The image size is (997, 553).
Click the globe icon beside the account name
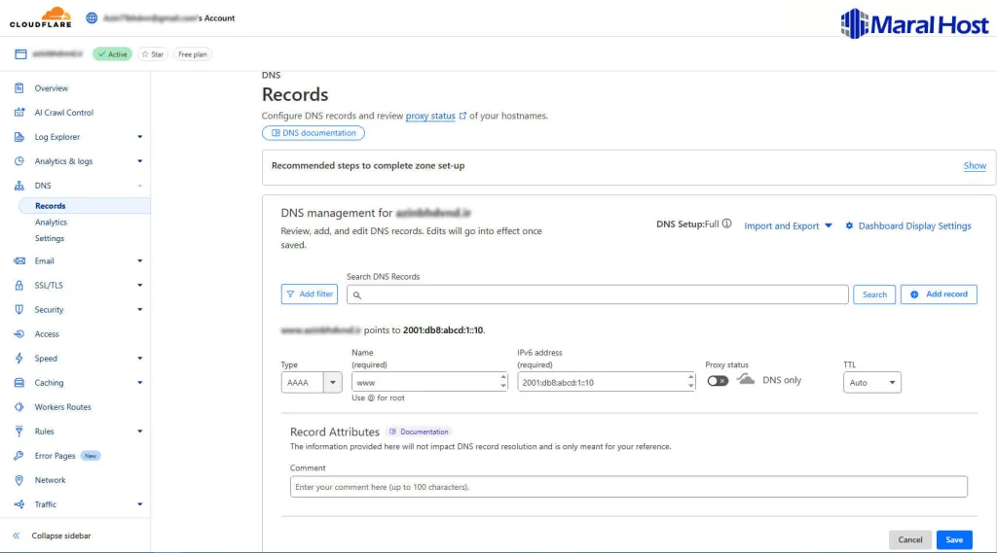pyautogui.click(x=92, y=17)
